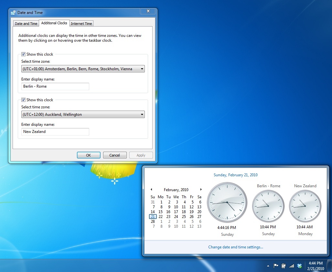Click the New Zealand display name field
The width and height of the screenshot is (332, 272).
pyautogui.click(x=55, y=132)
